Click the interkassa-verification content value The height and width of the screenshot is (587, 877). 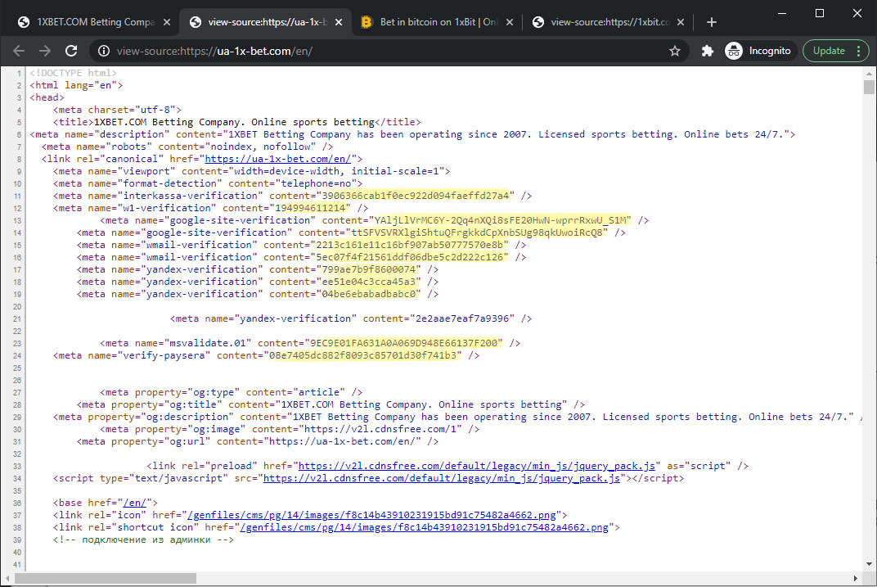(x=416, y=196)
